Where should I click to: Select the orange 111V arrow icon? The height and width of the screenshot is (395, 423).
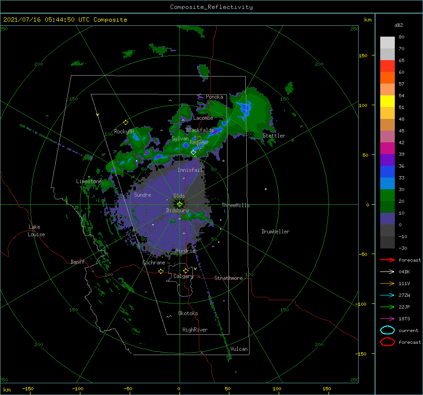tap(387, 283)
